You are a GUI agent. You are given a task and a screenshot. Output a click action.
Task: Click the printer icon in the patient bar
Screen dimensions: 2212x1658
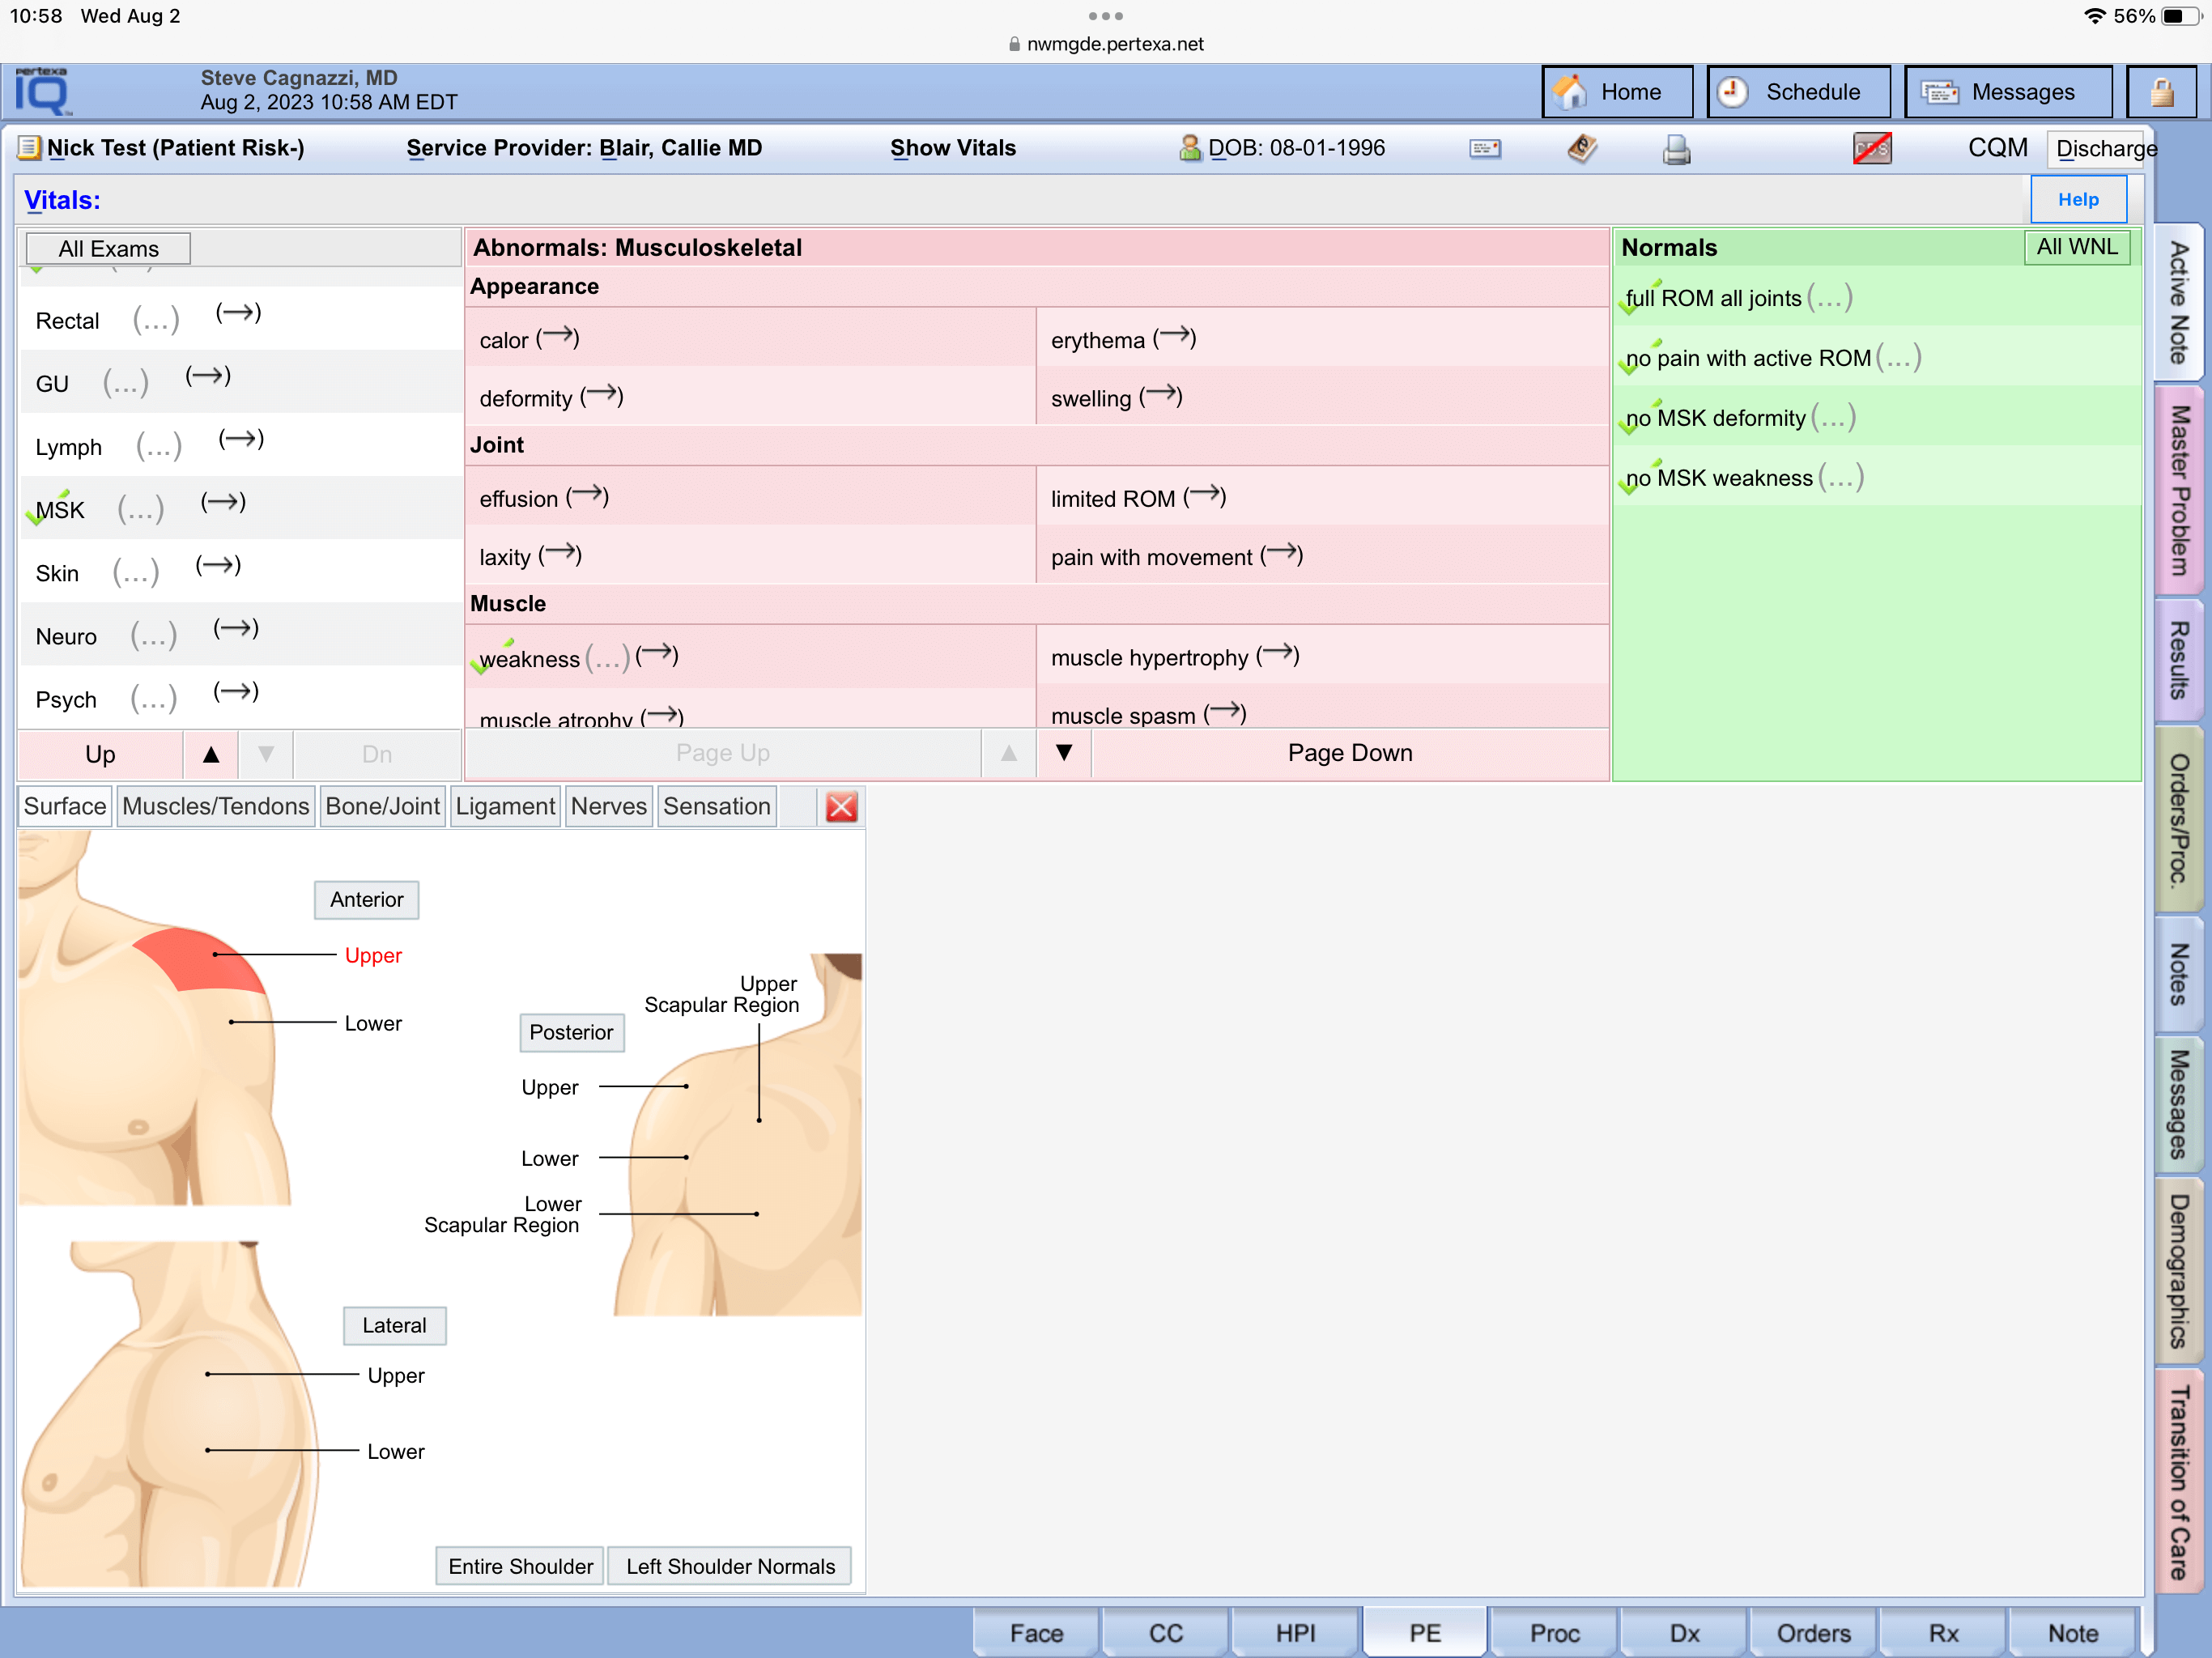[x=1676, y=149]
